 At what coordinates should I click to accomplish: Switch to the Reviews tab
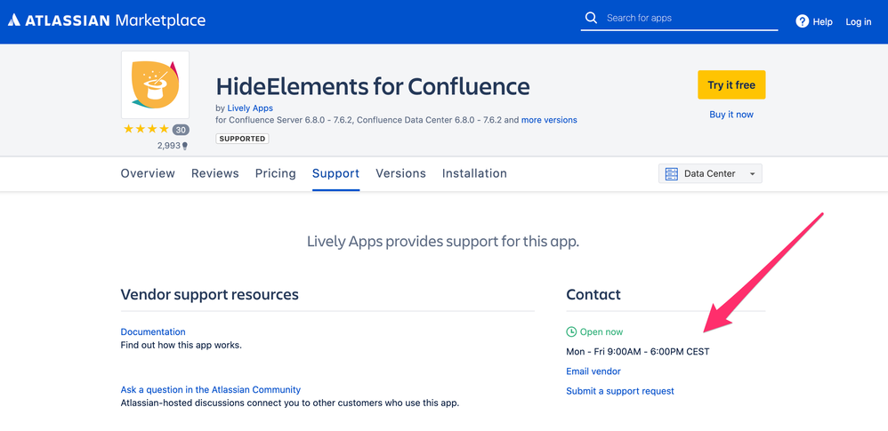tap(214, 173)
